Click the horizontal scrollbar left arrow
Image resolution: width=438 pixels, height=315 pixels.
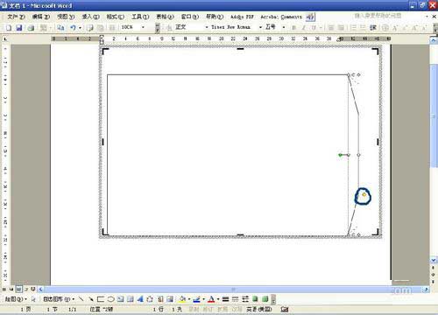(x=41, y=290)
